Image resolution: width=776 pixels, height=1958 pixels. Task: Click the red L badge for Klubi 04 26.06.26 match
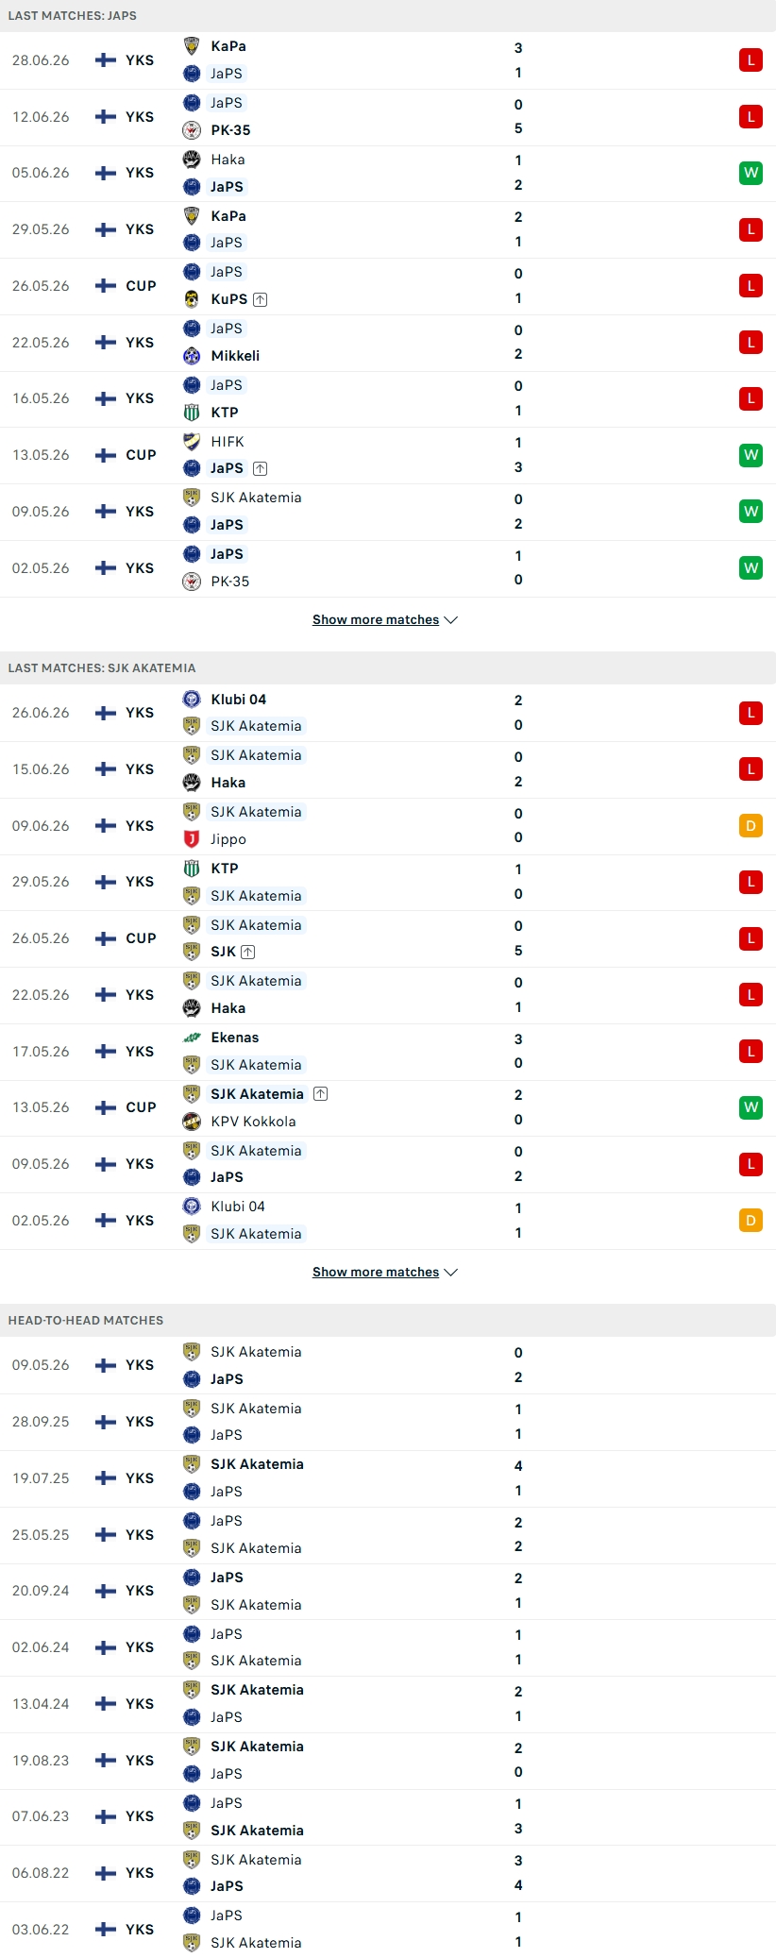click(x=751, y=713)
